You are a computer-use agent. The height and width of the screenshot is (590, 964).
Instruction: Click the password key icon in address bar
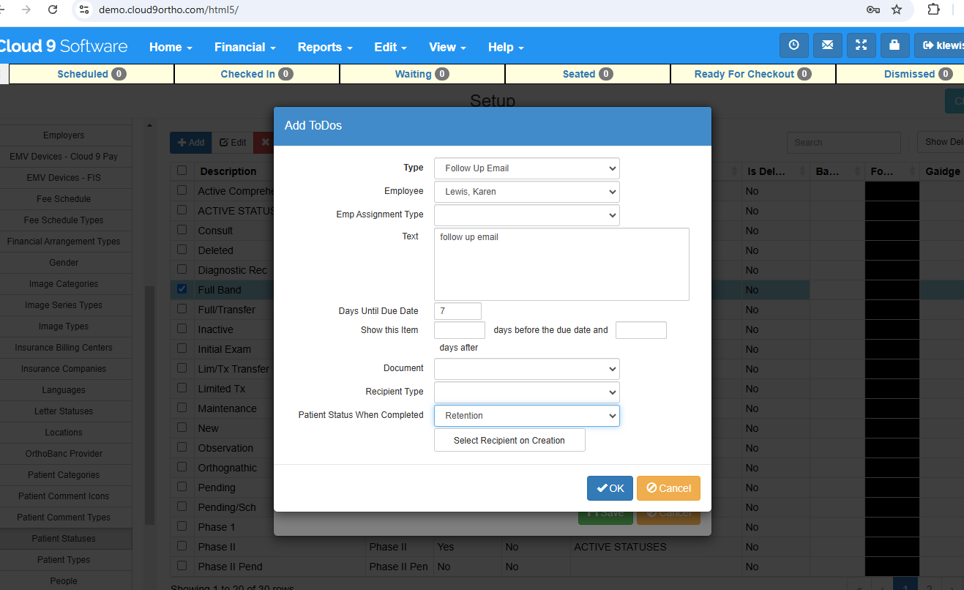pyautogui.click(x=873, y=10)
